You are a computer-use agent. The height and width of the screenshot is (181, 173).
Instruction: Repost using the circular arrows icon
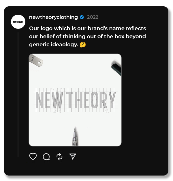point(59,157)
